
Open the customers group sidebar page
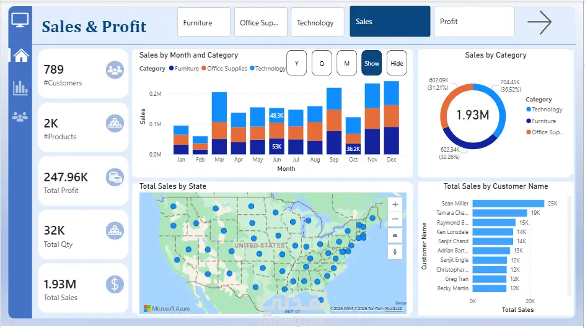20,117
